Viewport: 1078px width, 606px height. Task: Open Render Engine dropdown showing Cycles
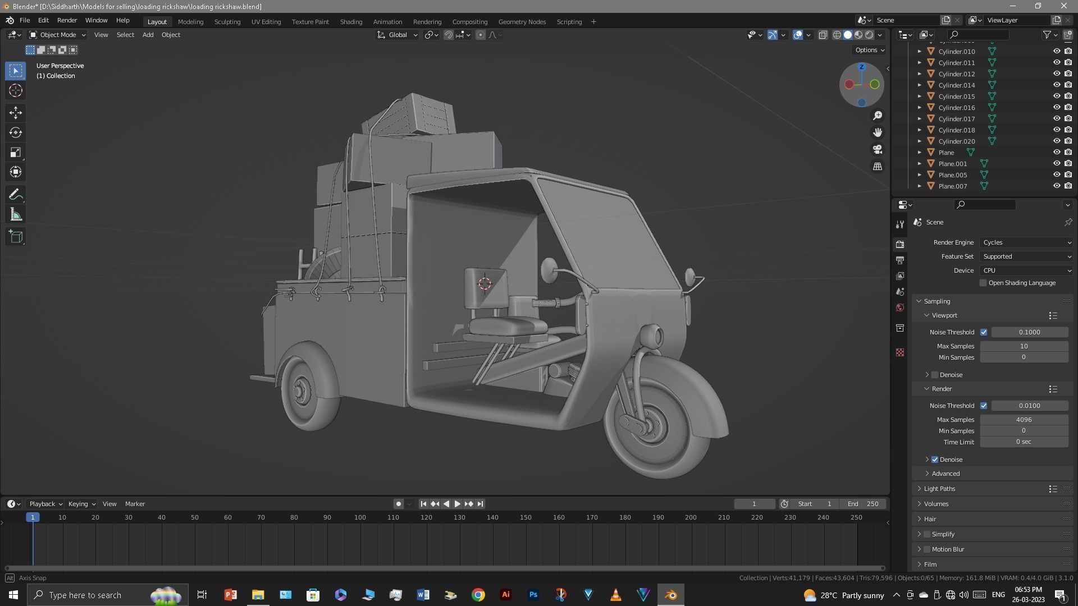pos(1026,242)
